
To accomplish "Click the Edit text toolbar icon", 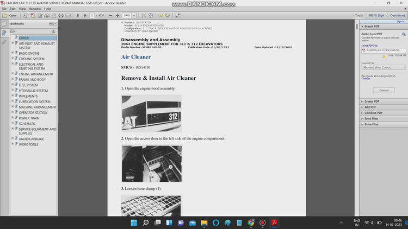I will point(40,16).
